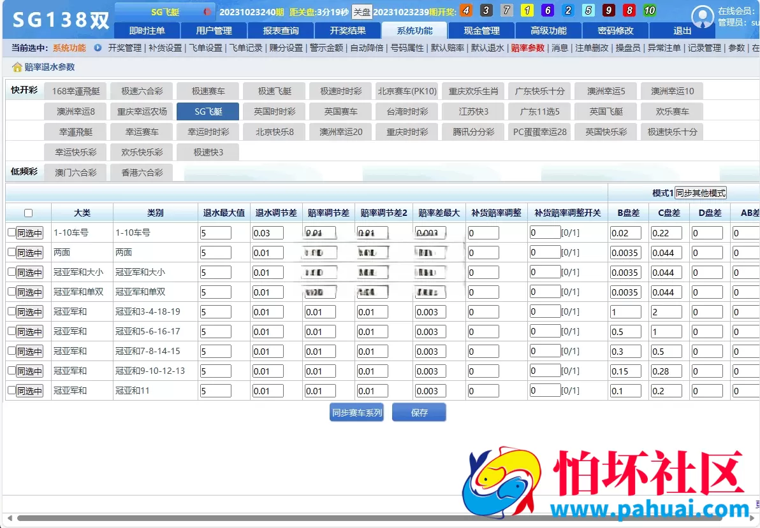Check the checkbox for 冠亚和11 row
Image resolution: width=760 pixels, height=528 pixels.
coord(11,390)
